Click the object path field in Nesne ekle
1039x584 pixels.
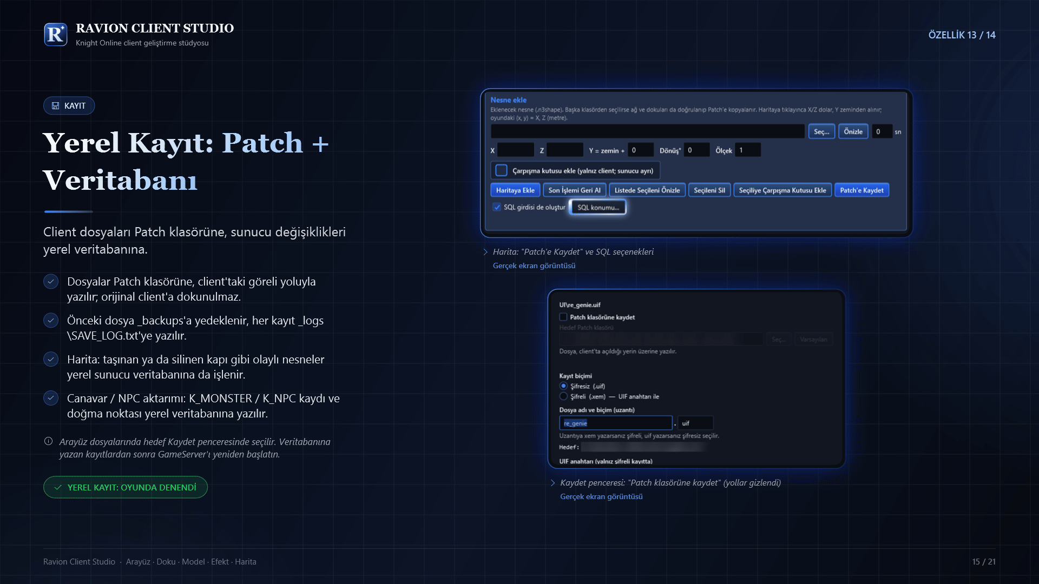tap(648, 131)
